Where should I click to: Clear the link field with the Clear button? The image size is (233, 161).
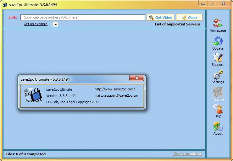tap(189, 18)
